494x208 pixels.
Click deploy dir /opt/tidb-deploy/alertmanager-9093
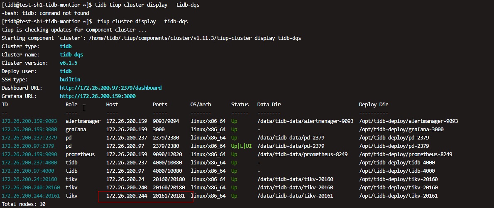[408, 121]
